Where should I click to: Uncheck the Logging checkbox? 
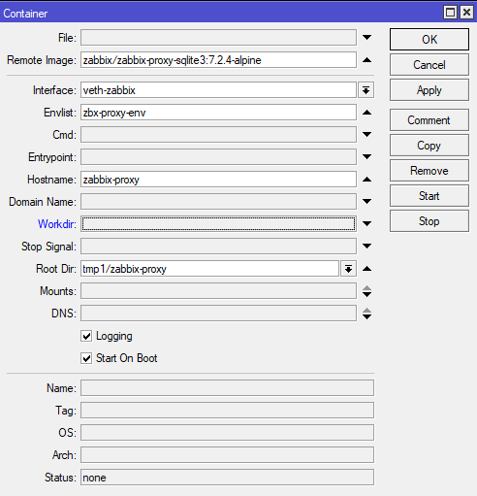point(86,336)
